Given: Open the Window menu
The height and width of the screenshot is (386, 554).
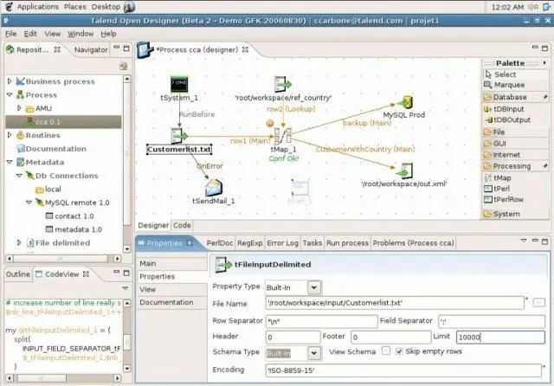Looking at the screenshot, I should (x=81, y=34).
